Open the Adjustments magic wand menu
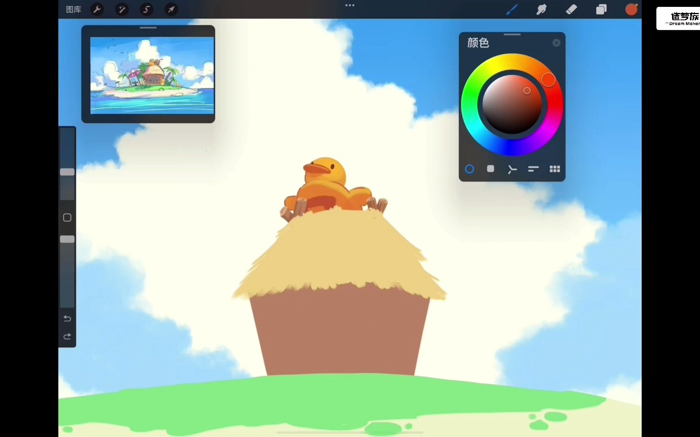 (122, 9)
